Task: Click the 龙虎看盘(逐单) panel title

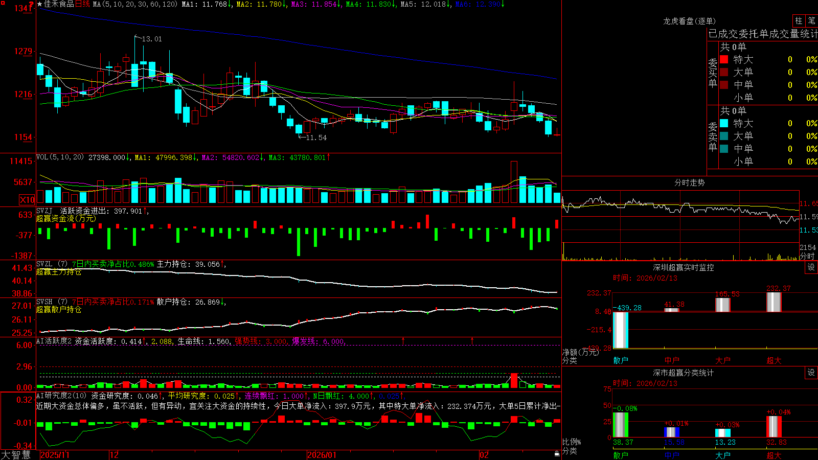Action: pyautogui.click(x=689, y=21)
